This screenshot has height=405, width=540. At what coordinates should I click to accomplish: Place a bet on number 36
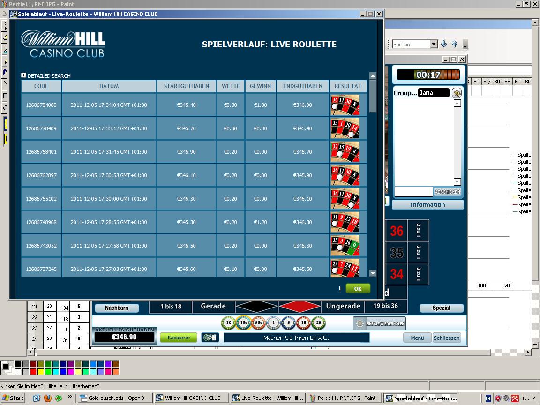(x=397, y=231)
